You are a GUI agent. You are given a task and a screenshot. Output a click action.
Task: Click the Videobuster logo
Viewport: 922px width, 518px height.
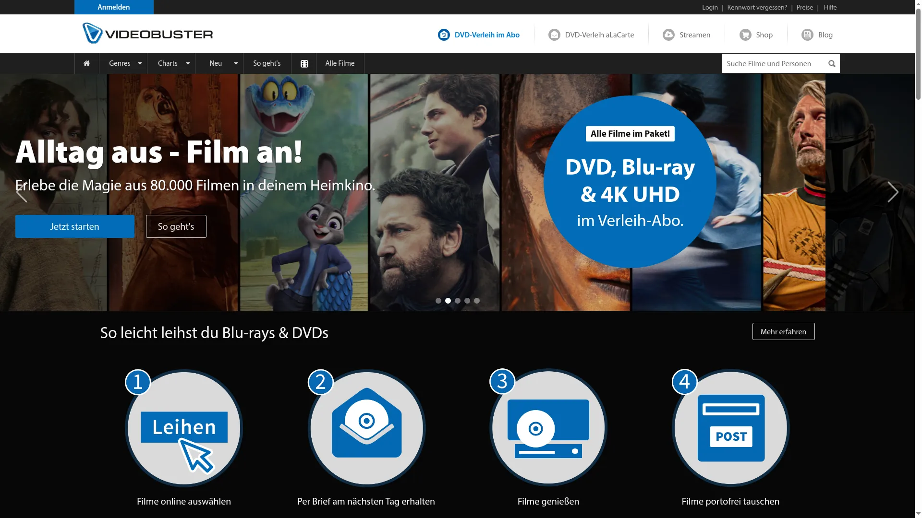[147, 34]
